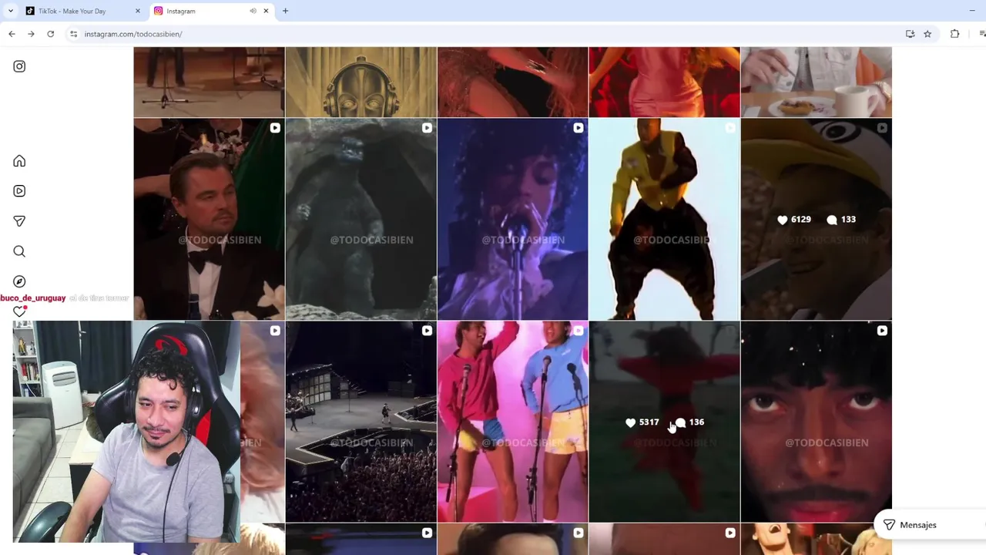The height and width of the screenshot is (555, 986).
Task: Open reel with 5317 likes
Action: [664, 422]
